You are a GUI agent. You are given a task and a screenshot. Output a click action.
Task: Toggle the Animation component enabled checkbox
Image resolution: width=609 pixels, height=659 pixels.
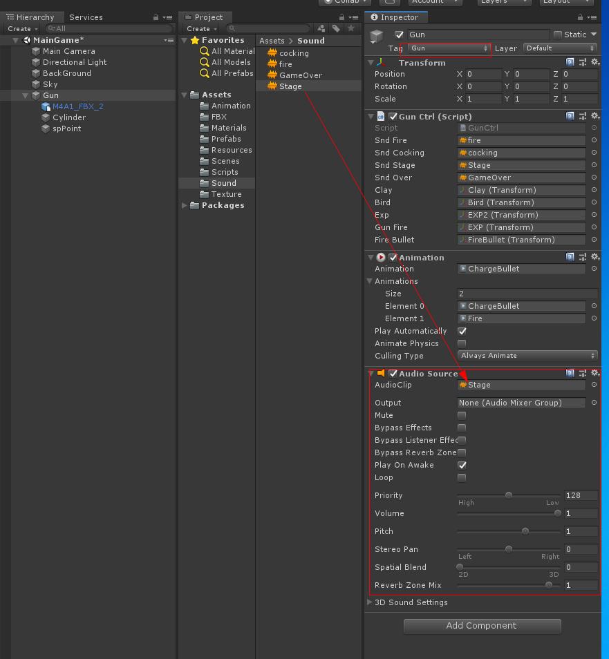[393, 257]
